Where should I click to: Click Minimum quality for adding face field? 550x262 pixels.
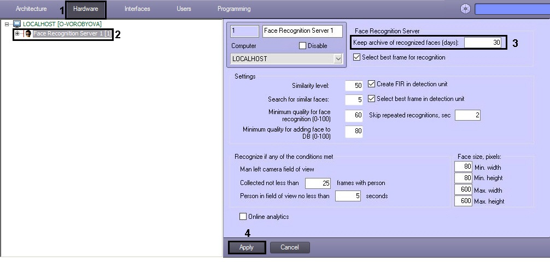tap(354, 132)
